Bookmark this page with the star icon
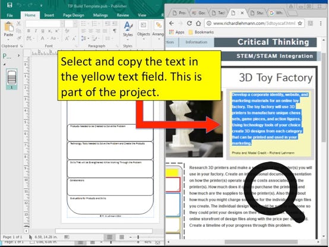Screen dimensions: 329x247 [x=300, y=23]
